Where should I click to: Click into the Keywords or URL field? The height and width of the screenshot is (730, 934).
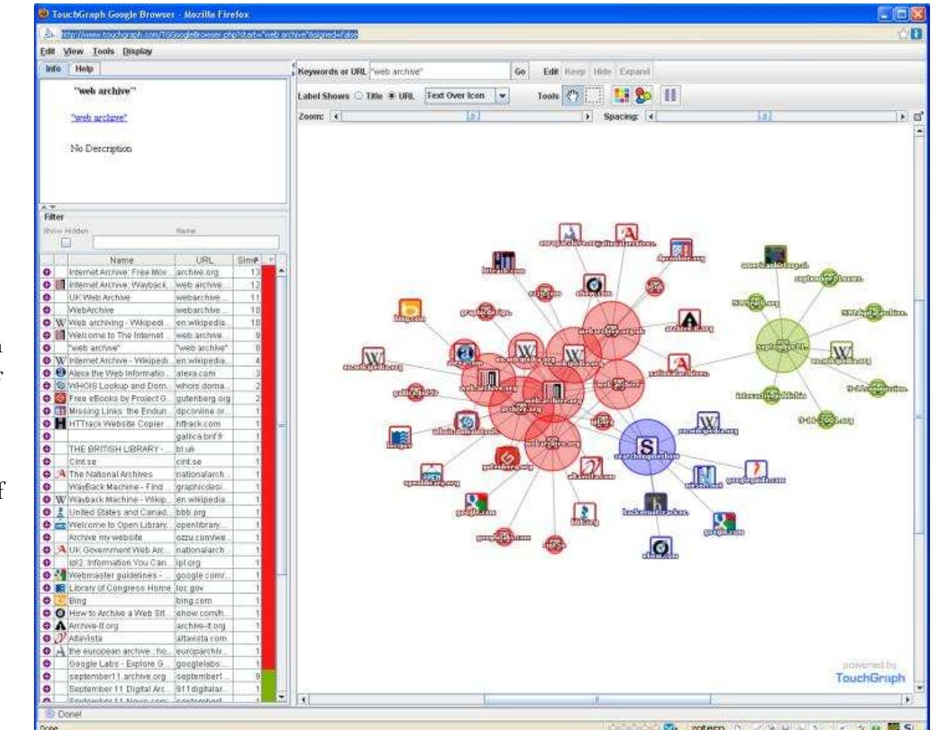click(x=440, y=71)
